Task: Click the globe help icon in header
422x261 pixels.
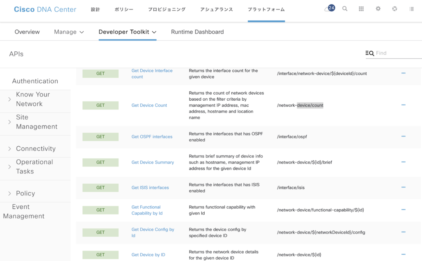Action: (395, 9)
